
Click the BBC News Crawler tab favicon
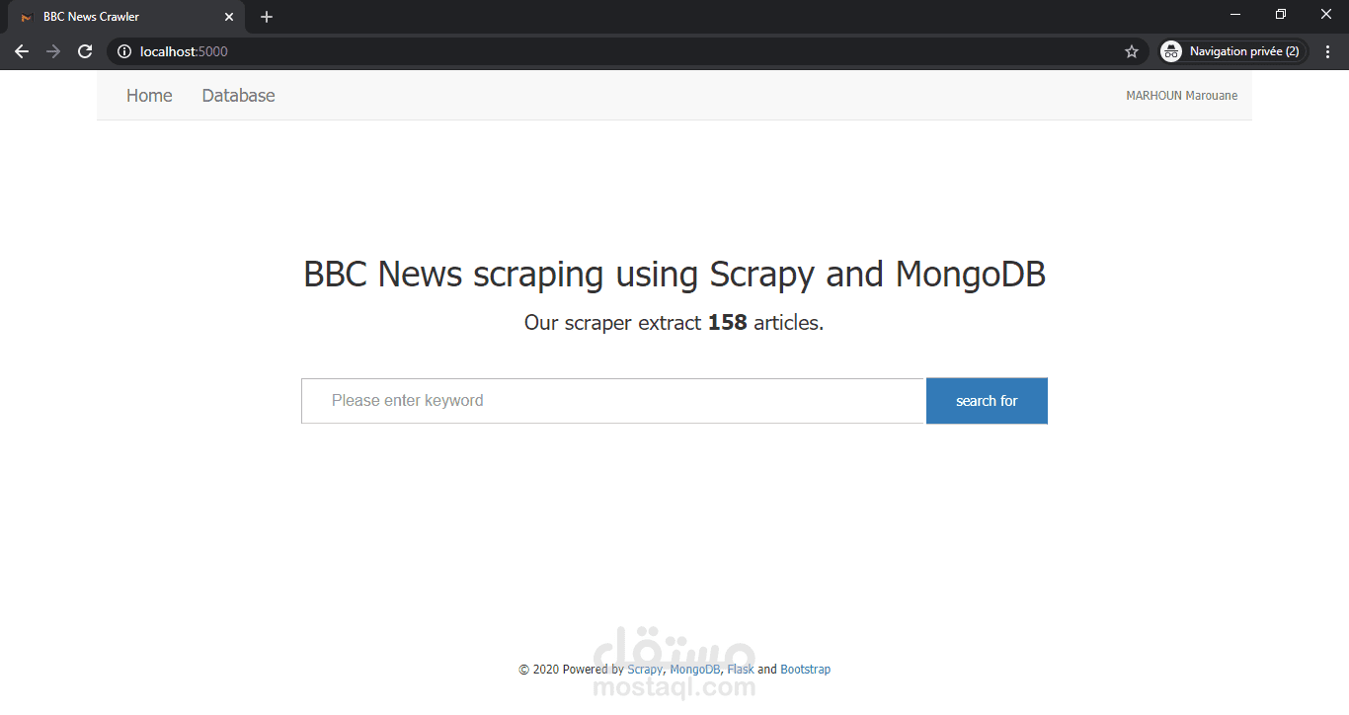(x=26, y=17)
